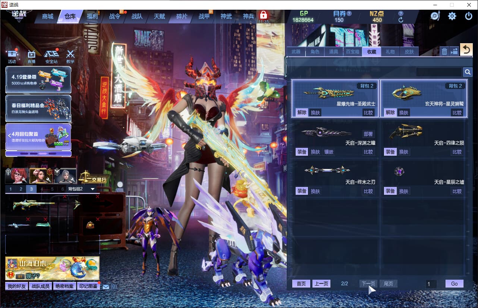This screenshot has width=478, height=308.
Task: Focus the page number input field
Action: (431, 284)
